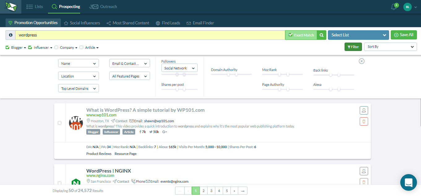Click the Domain Authority slider
421x196 pixels.
[231, 74]
